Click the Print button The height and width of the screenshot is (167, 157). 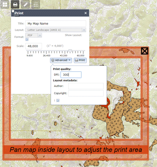pyautogui.click(x=80, y=60)
